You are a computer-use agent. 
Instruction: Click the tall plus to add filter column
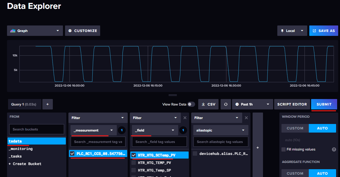click(x=258, y=148)
